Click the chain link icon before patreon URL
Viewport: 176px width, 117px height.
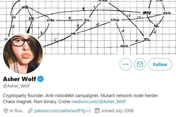[30, 111]
